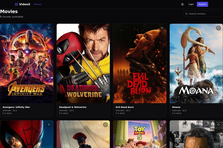The width and height of the screenshot is (223, 148).
Task: Open the Spider-Man poster thumbnail
Action: 27,134
